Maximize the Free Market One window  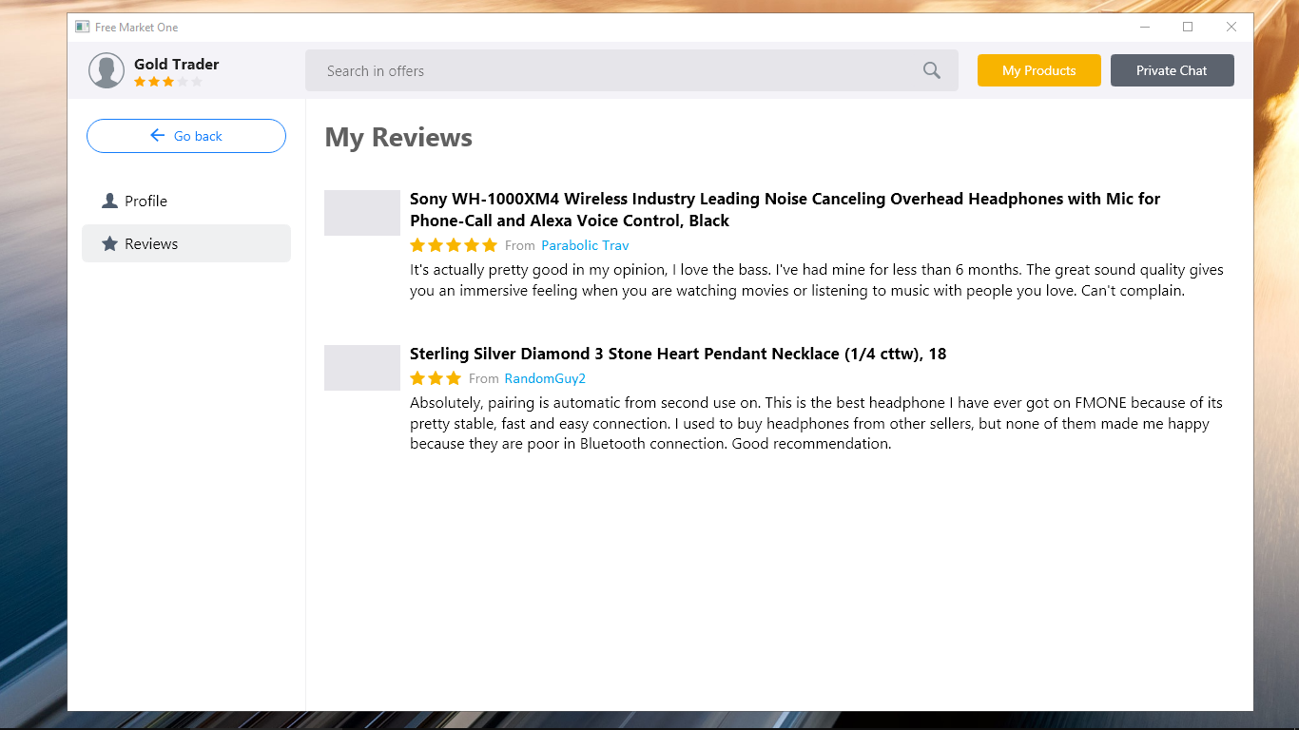coord(1188,27)
